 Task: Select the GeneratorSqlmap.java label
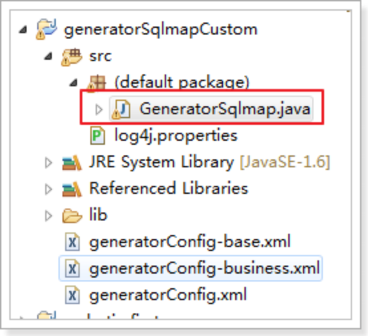[x=225, y=109]
